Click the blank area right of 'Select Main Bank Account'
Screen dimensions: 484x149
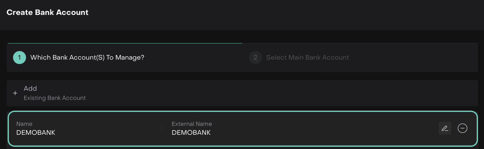click(413, 58)
